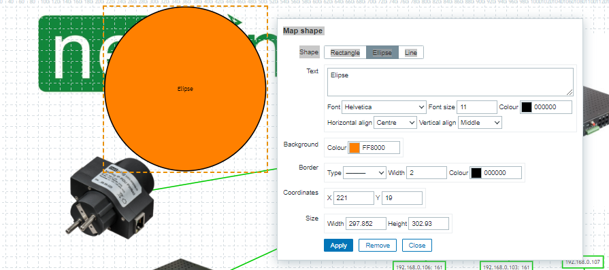Image resolution: width=609 pixels, height=270 pixels.
Task: Select the 192.168.0.103 host label
Action: tap(506, 267)
